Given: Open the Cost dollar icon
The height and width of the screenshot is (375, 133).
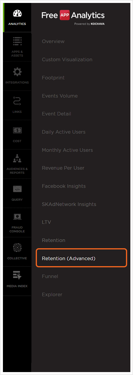Looking at the screenshot, I should coord(17,130).
